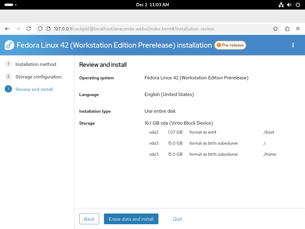Click the /boot mount point
The height and width of the screenshot is (229, 305).
269,132
